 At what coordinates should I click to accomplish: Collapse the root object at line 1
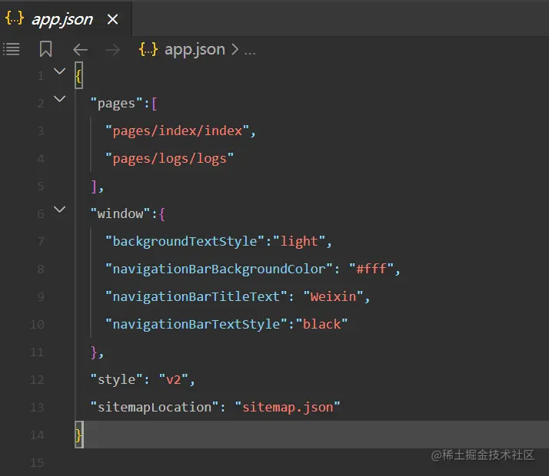pos(59,71)
